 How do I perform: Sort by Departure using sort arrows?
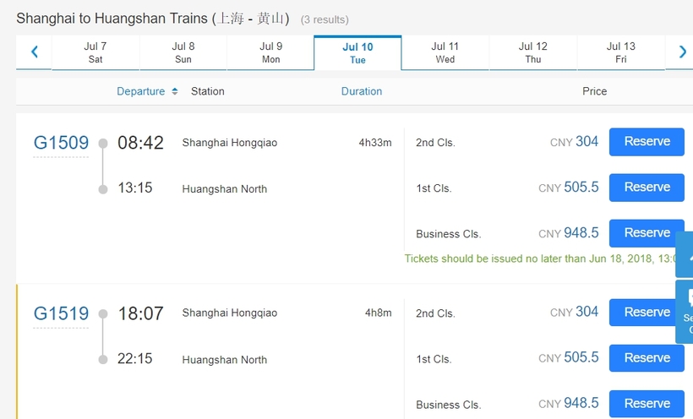[x=175, y=91]
